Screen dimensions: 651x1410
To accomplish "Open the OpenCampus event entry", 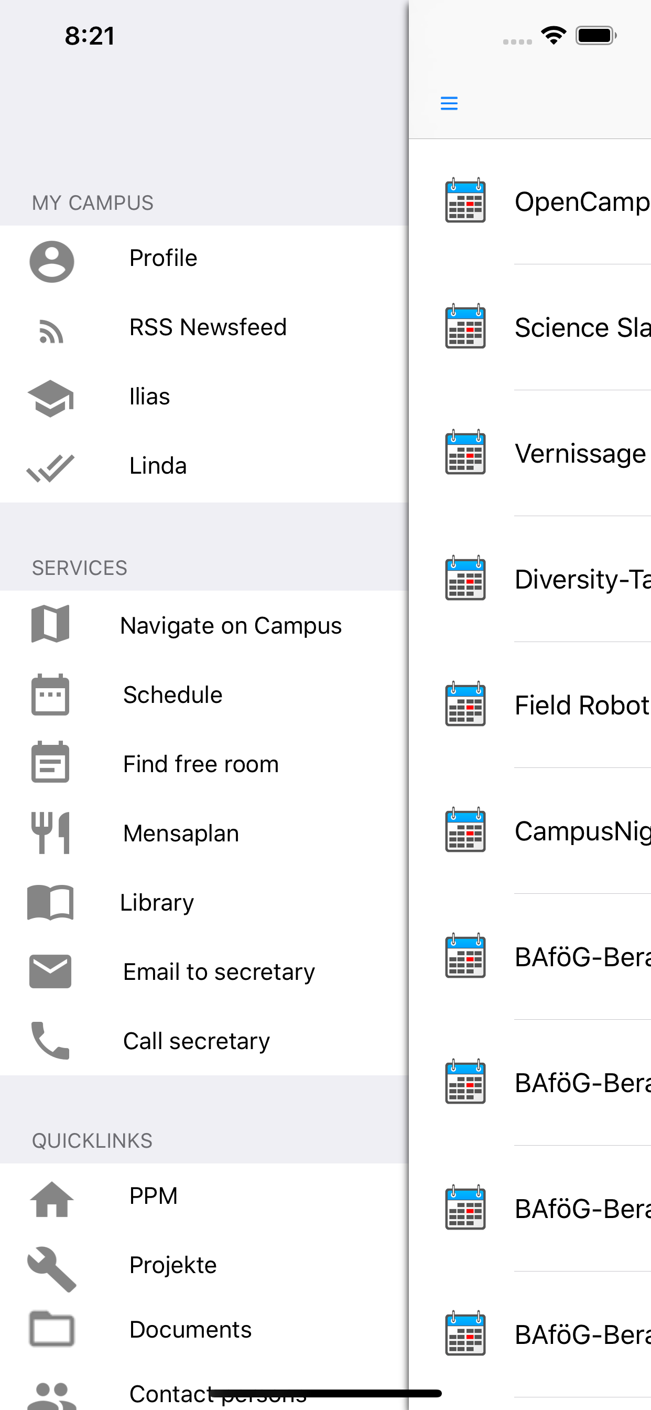I will (x=530, y=201).
